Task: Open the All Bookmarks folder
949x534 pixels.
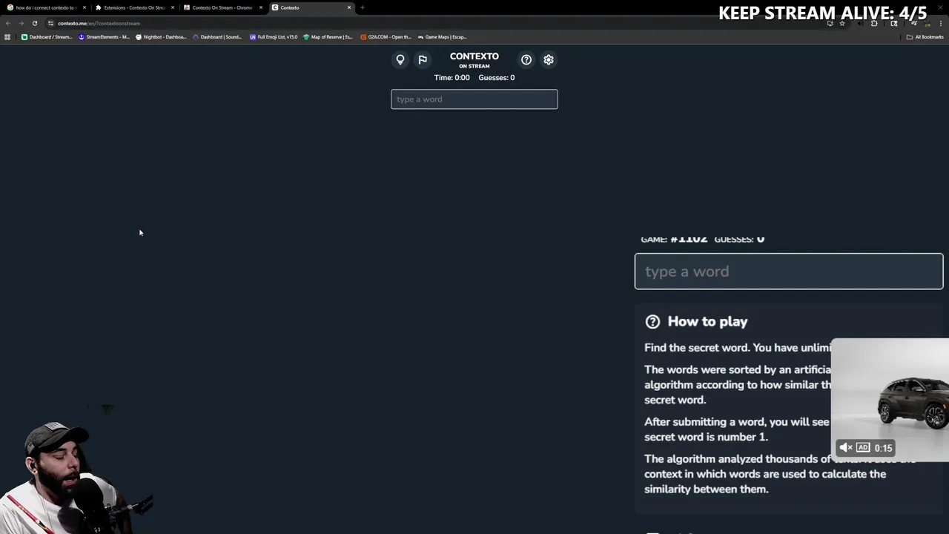Action: (925, 37)
